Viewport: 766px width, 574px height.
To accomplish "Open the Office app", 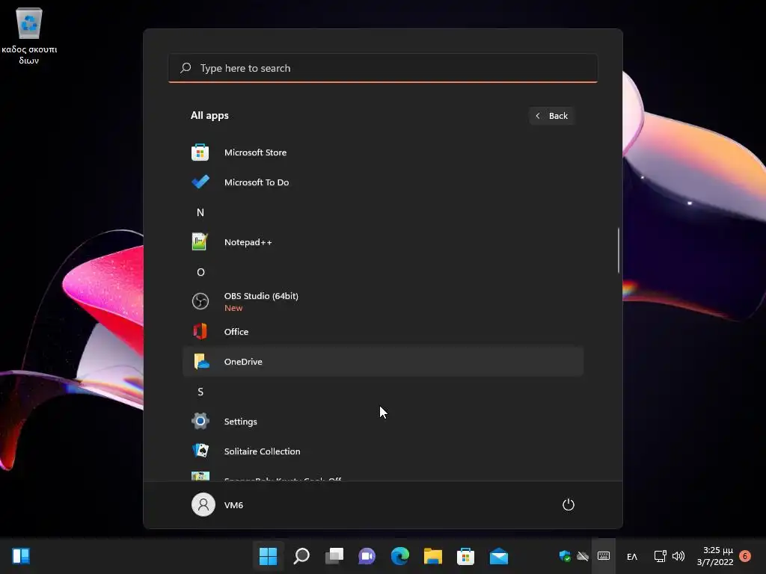I will pyautogui.click(x=383, y=332).
